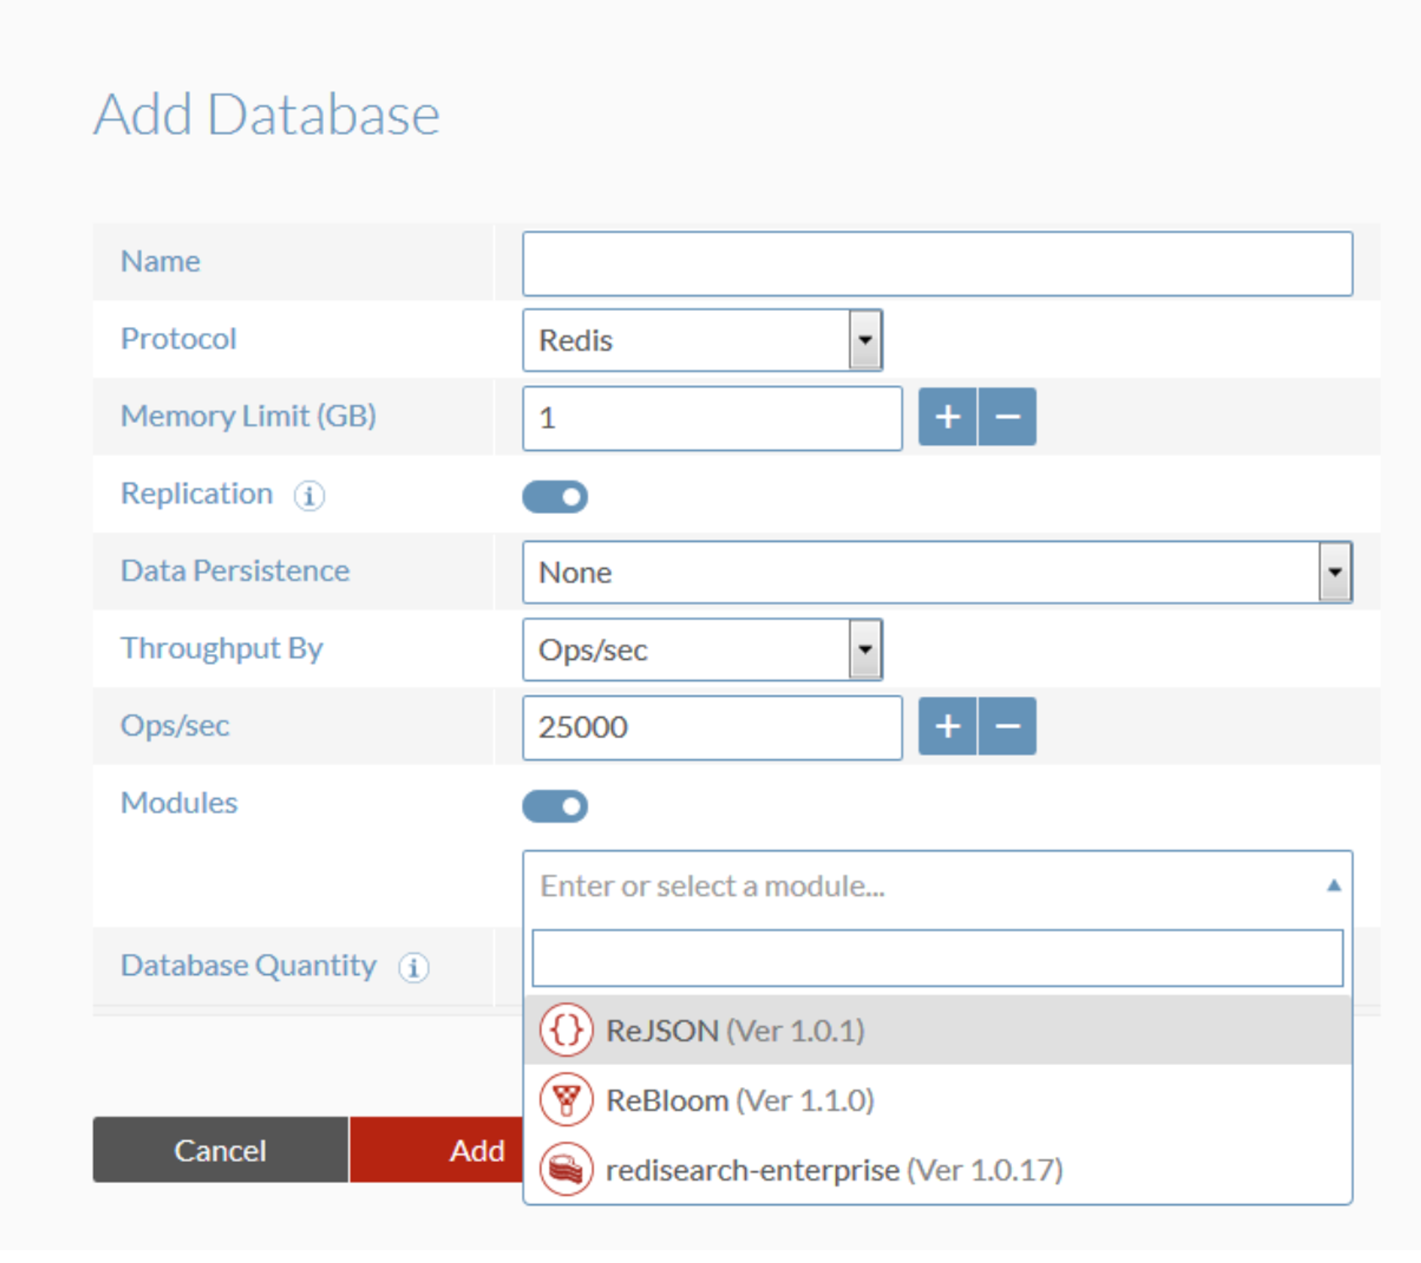Decrease Memory Limit with minus button

[x=1007, y=416]
